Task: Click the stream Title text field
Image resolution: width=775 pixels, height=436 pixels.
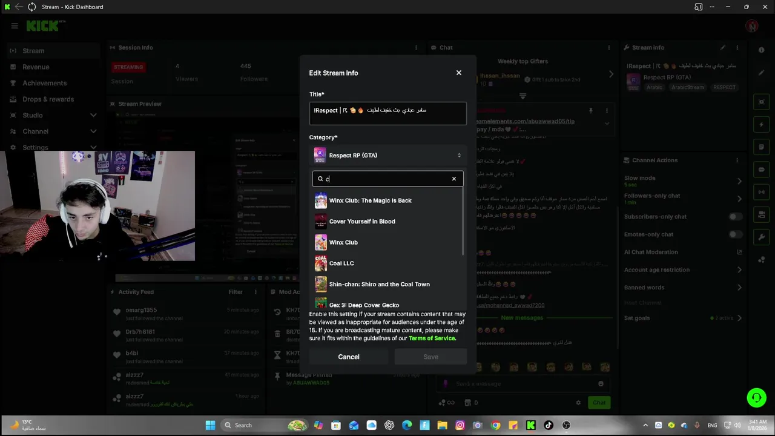Action: tap(387, 113)
